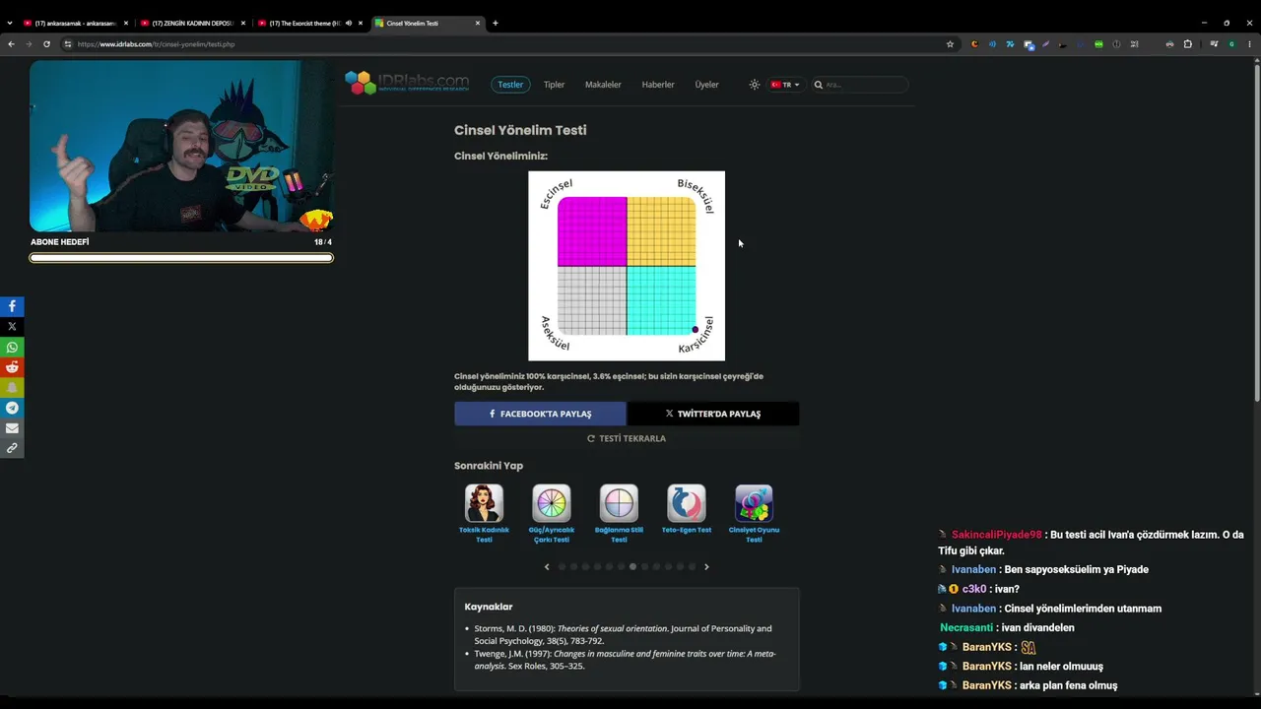Click the site information icon in address bar
The height and width of the screenshot is (709, 1261).
[68, 44]
